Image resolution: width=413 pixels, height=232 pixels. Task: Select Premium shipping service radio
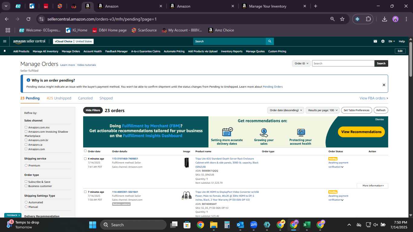coord(26,166)
